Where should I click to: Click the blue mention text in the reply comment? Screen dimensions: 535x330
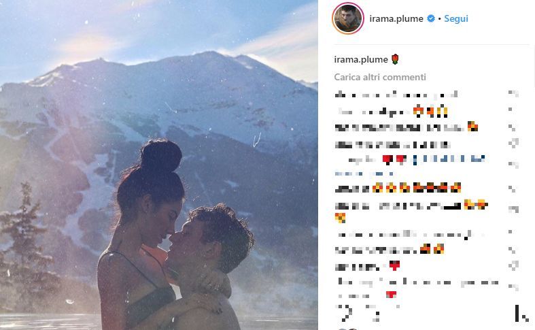click(x=449, y=159)
